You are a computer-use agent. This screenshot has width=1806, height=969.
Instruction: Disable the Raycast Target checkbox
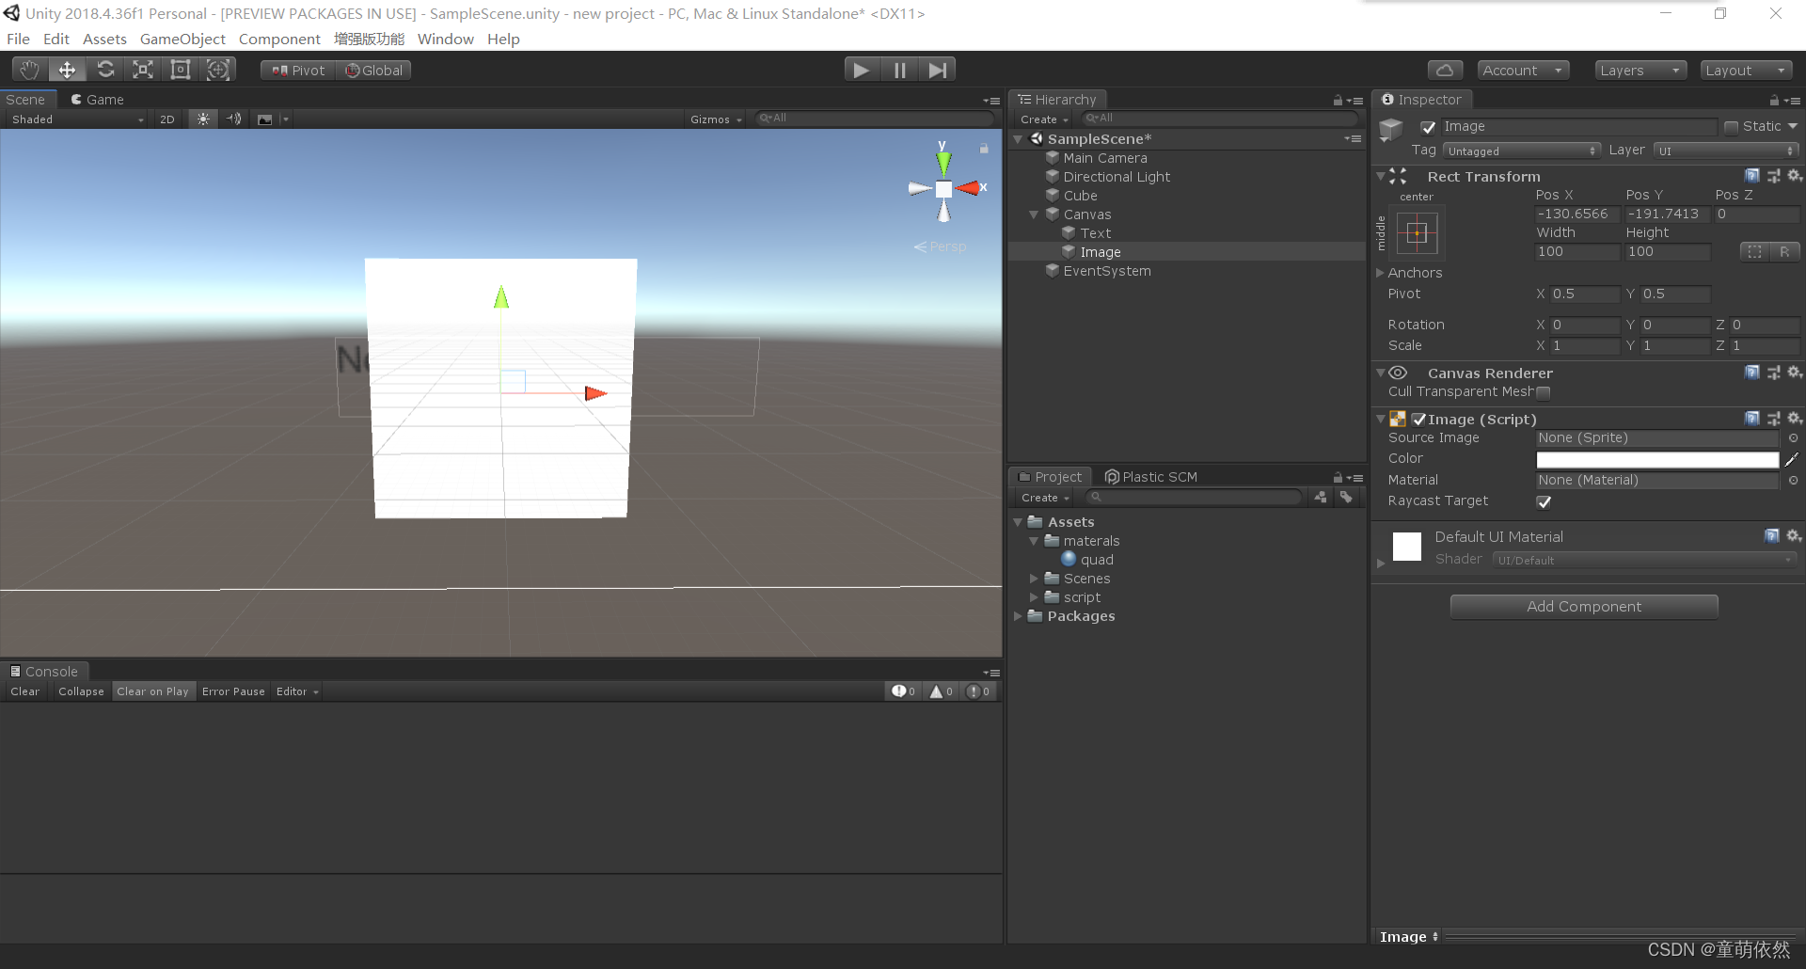click(1543, 501)
